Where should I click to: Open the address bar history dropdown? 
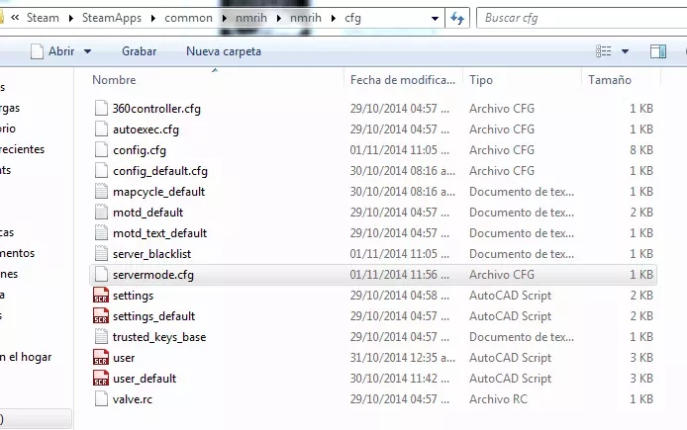coord(435,19)
